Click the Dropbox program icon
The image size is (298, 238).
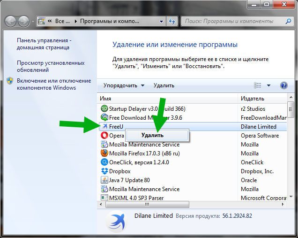pyautogui.click(x=104, y=171)
